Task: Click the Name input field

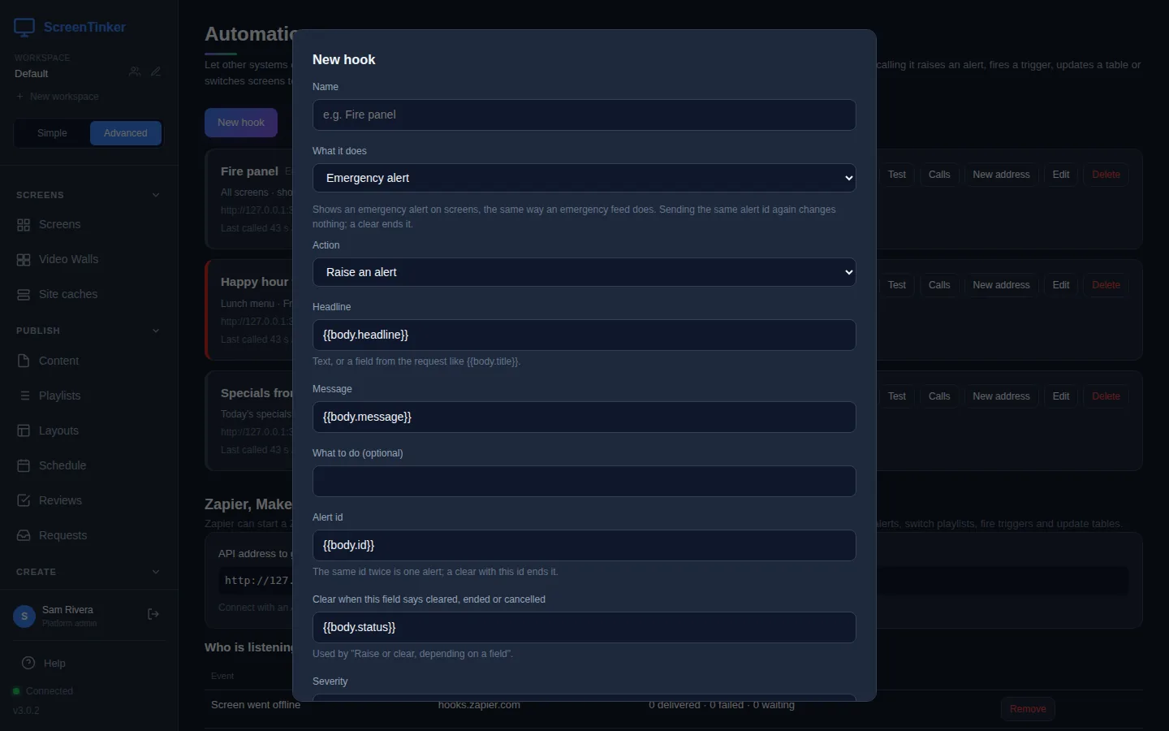Action: [584, 115]
